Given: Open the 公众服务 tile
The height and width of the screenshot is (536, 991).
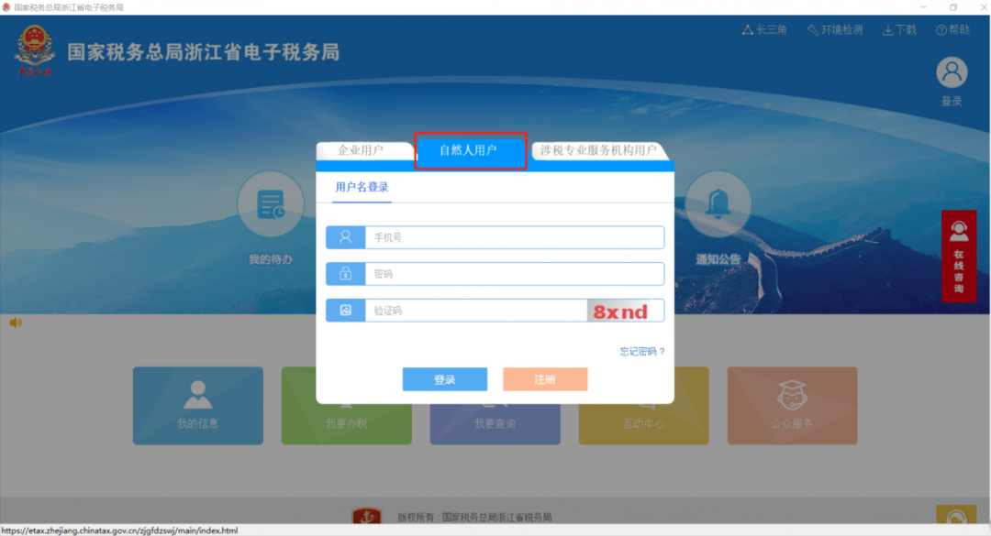Looking at the screenshot, I should pos(792,406).
